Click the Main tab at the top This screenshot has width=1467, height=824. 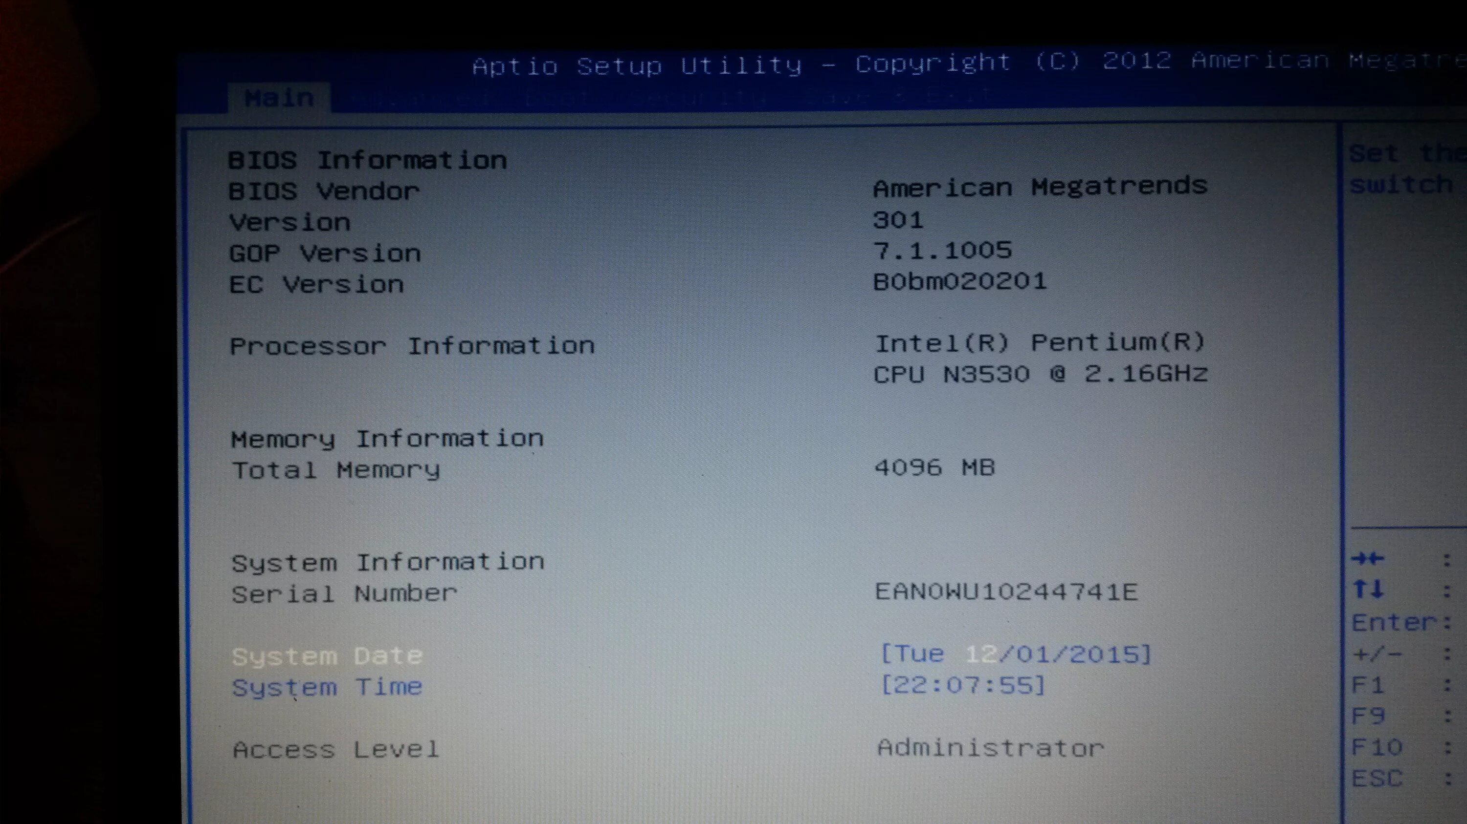click(x=280, y=98)
